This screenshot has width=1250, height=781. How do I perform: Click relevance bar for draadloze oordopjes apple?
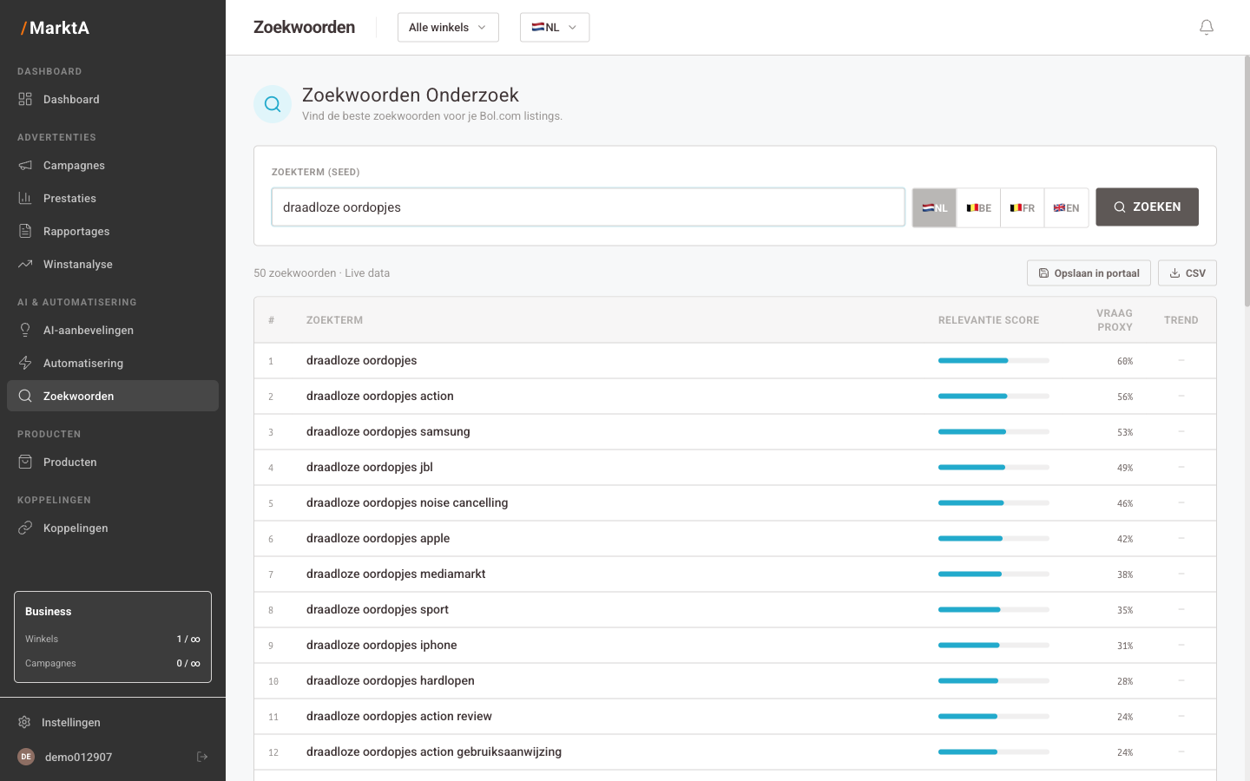[x=994, y=539]
